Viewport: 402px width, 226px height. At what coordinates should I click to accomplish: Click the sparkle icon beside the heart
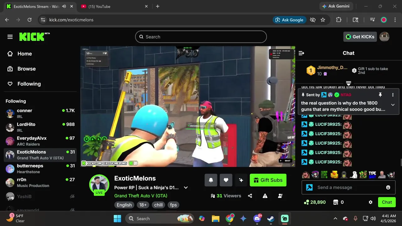click(x=241, y=180)
